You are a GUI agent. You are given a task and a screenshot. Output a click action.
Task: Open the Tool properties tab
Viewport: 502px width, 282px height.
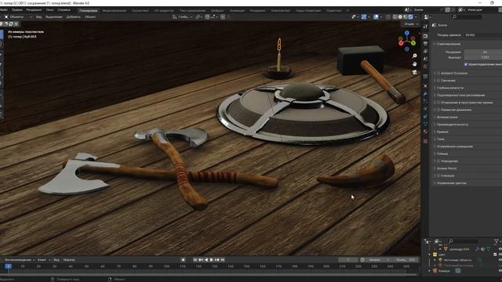coord(425,27)
